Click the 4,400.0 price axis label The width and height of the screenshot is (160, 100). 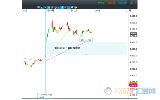[133, 56]
